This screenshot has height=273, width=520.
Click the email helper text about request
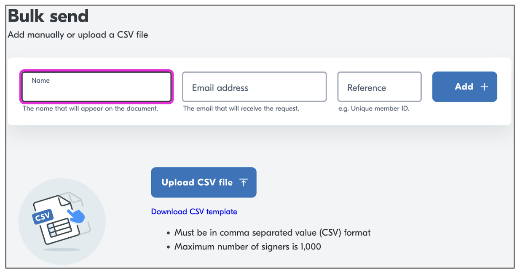coord(241,108)
